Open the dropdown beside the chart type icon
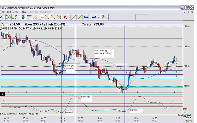 point(4,17)
